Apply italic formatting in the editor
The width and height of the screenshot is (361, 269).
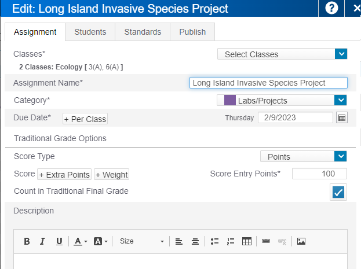pyautogui.click(x=42, y=241)
